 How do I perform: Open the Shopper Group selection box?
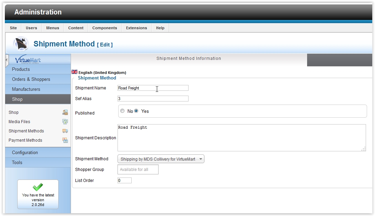138,170
